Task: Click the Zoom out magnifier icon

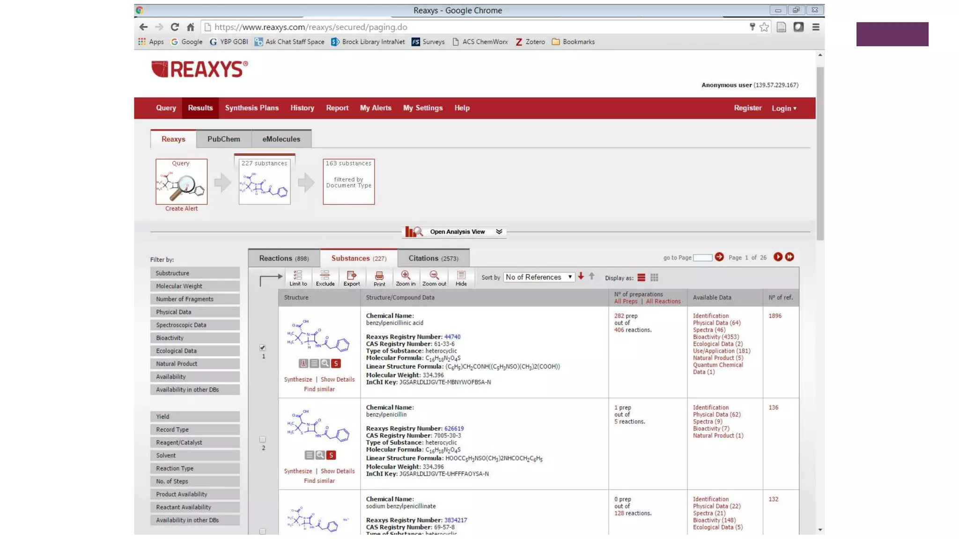Action: click(434, 277)
